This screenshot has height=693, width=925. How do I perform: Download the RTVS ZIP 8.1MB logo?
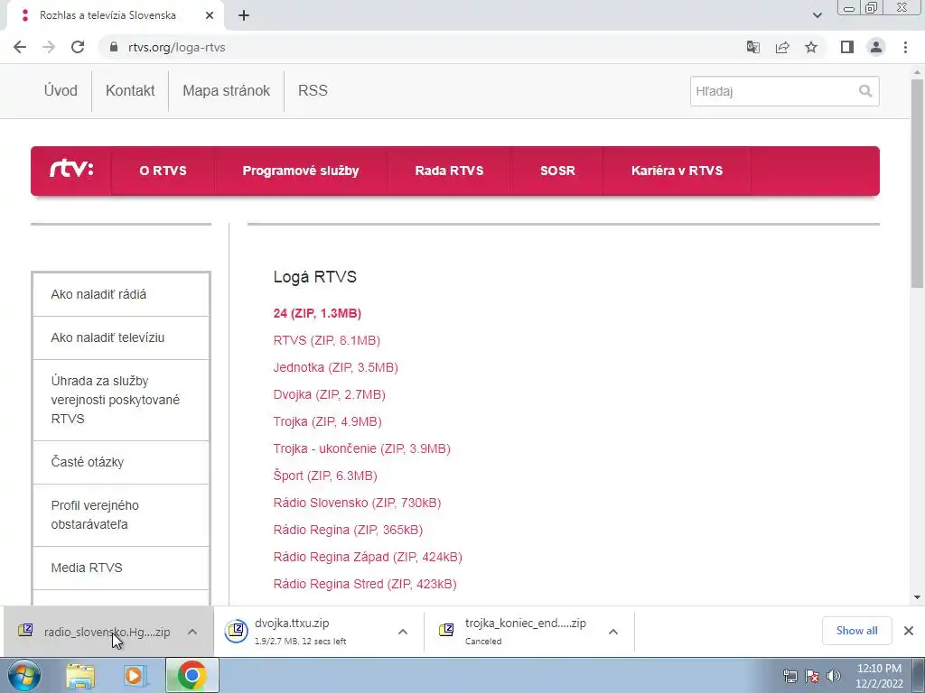tap(327, 340)
